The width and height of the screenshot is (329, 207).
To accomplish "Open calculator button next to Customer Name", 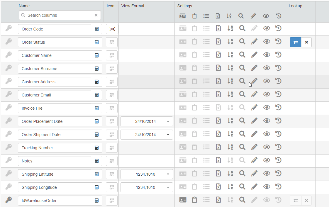I will tap(96, 55).
